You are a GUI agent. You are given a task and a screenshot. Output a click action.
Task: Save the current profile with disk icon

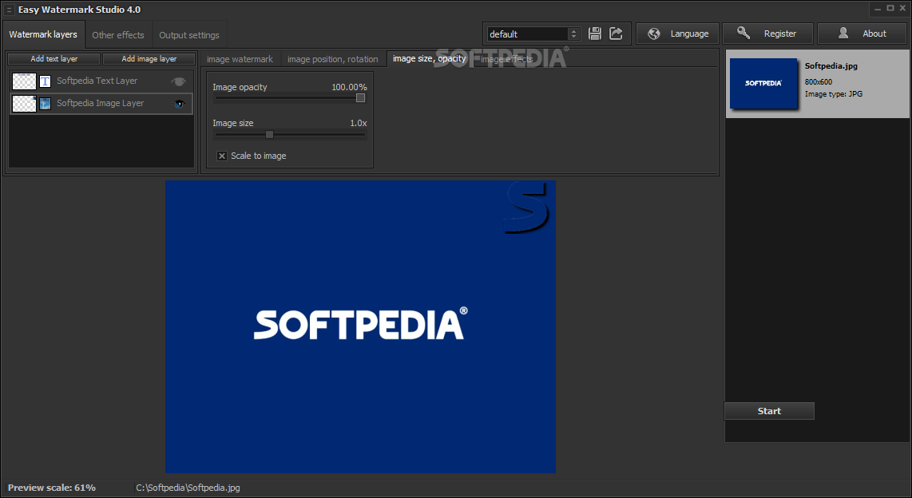click(x=594, y=34)
